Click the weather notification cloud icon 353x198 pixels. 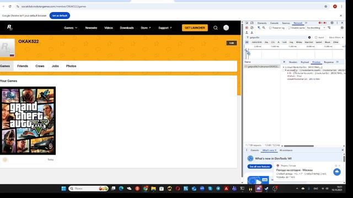tap(337, 172)
